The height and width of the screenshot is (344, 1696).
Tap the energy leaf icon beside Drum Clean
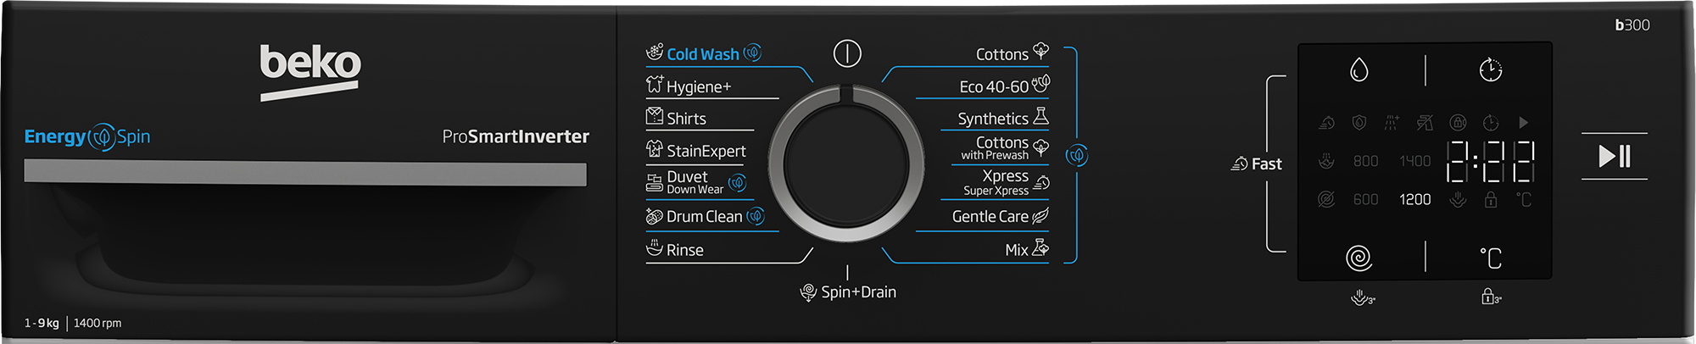[x=756, y=216]
